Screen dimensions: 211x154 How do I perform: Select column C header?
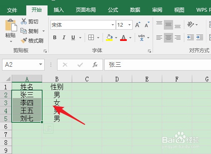87,79
